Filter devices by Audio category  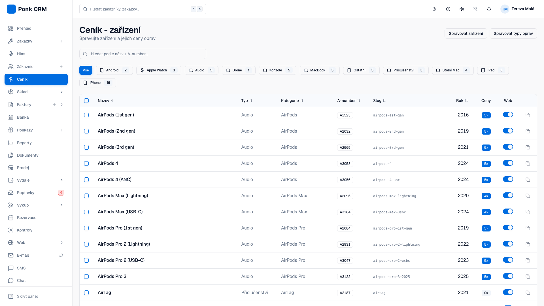tap(201, 70)
